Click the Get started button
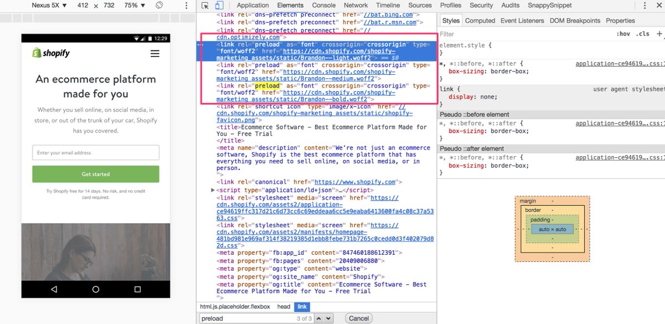The width and height of the screenshot is (665, 324). click(x=96, y=174)
